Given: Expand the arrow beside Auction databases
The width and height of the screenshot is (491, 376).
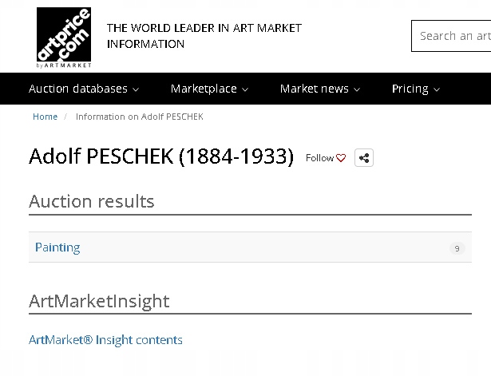Looking at the screenshot, I should [x=136, y=89].
